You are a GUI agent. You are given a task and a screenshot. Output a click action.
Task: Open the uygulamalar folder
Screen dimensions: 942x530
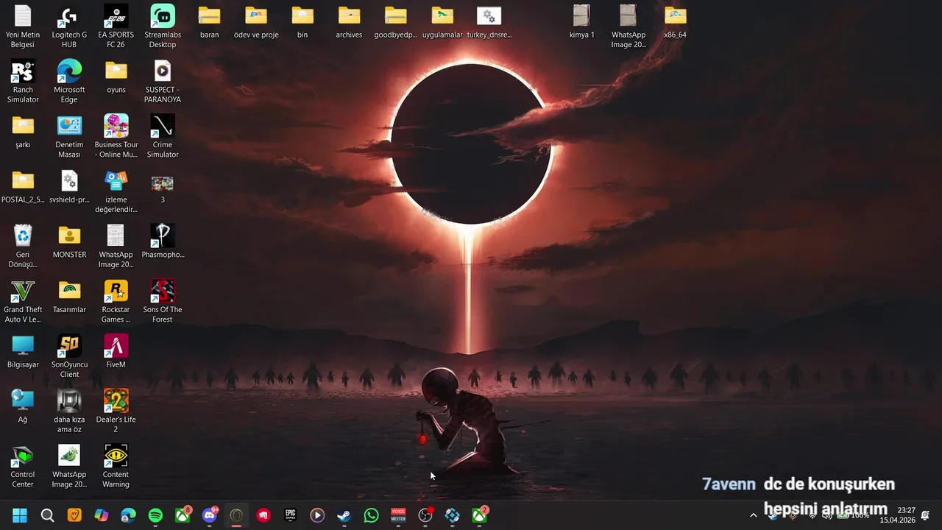click(442, 22)
